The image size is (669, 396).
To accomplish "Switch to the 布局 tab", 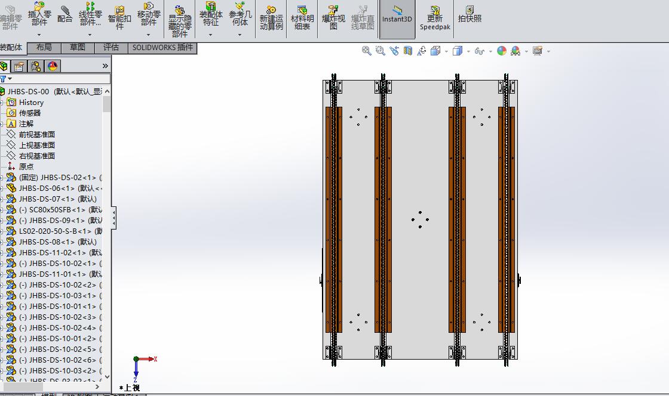I will (x=44, y=47).
